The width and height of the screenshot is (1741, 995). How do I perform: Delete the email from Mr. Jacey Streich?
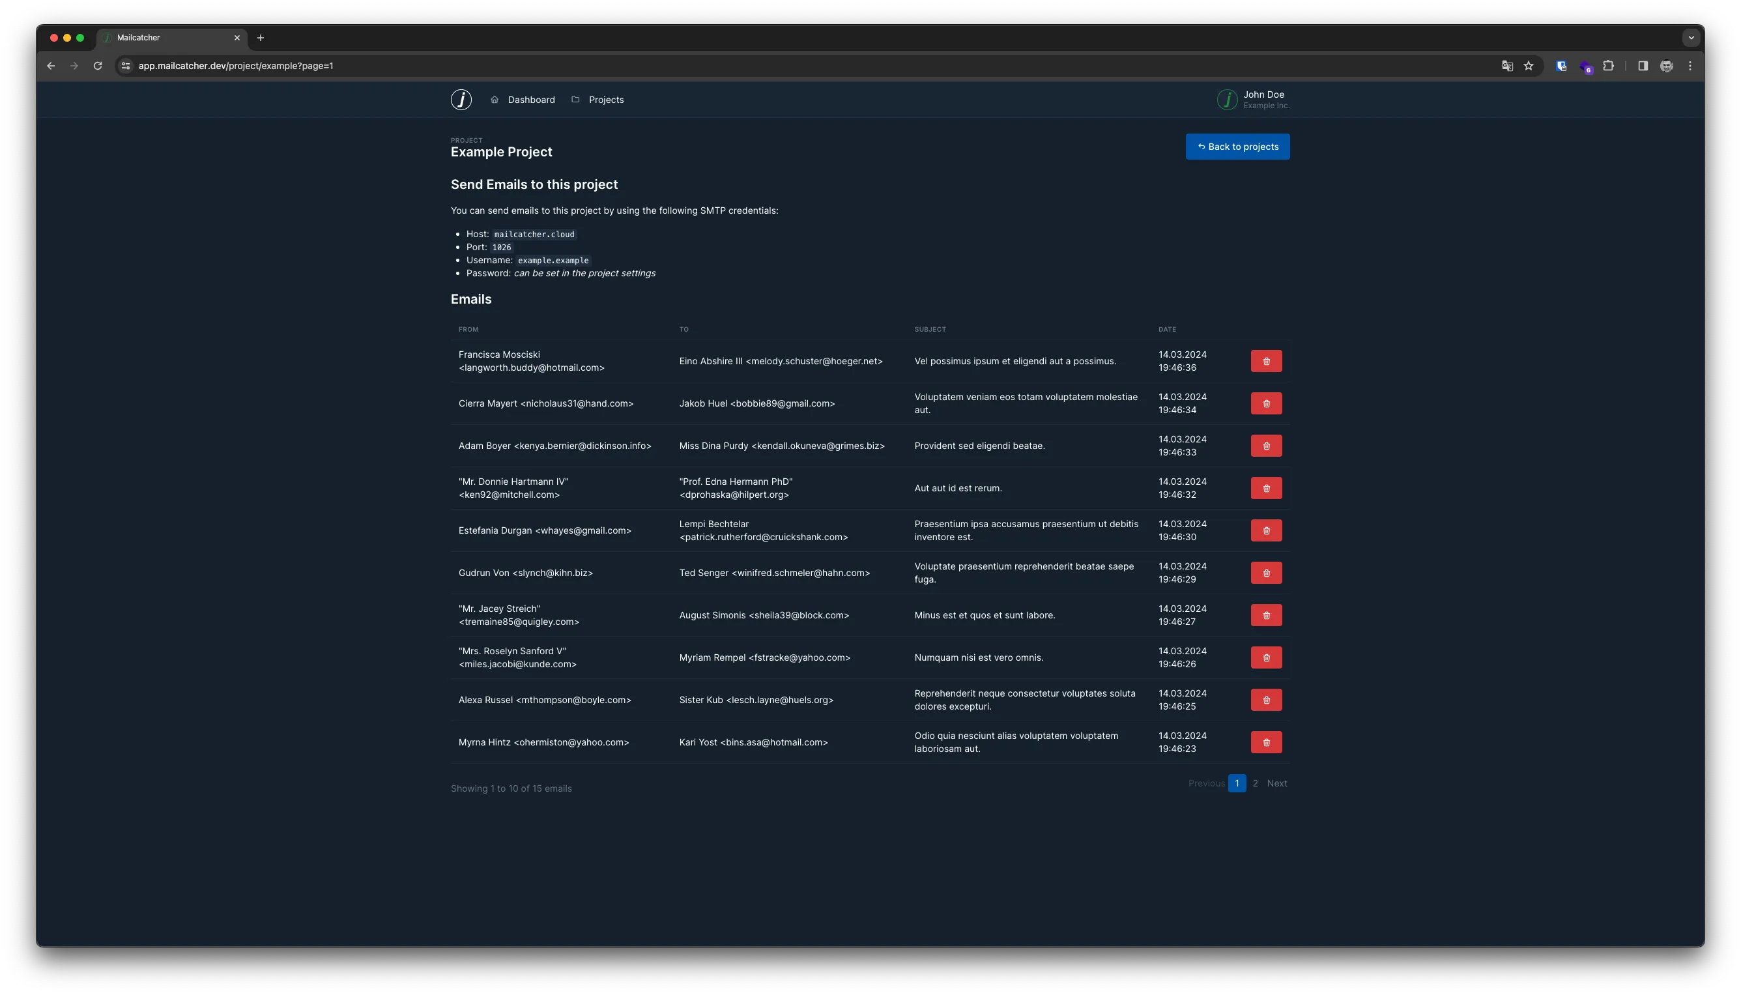[1266, 615]
